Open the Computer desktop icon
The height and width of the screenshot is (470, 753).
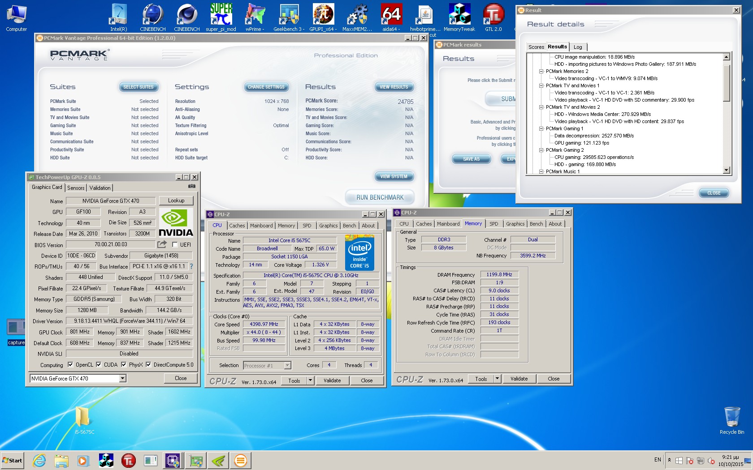tap(17, 18)
